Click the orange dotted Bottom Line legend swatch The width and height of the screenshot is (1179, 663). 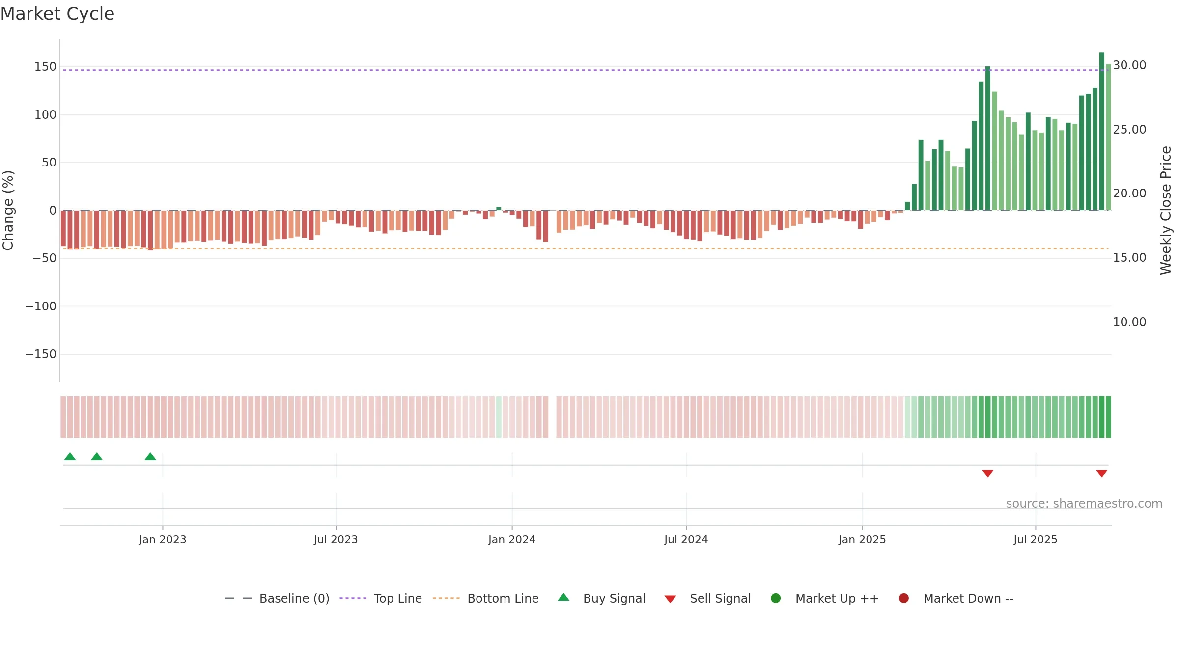click(446, 598)
